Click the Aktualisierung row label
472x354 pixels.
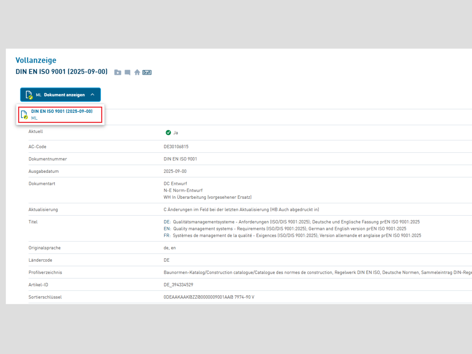pyautogui.click(x=43, y=210)
